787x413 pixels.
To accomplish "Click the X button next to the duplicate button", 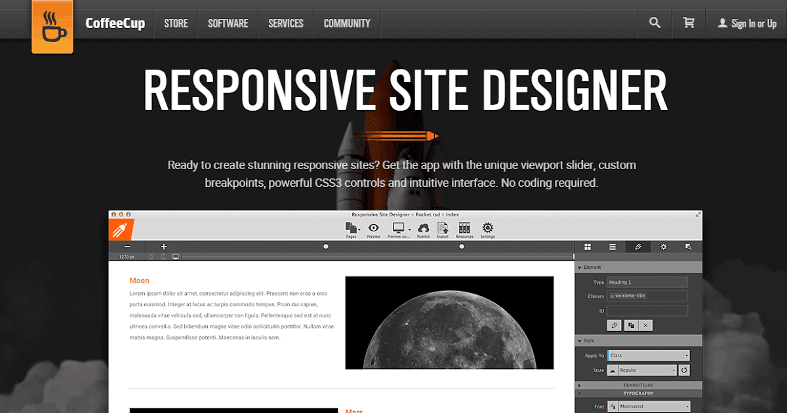I will click(646, 324).
